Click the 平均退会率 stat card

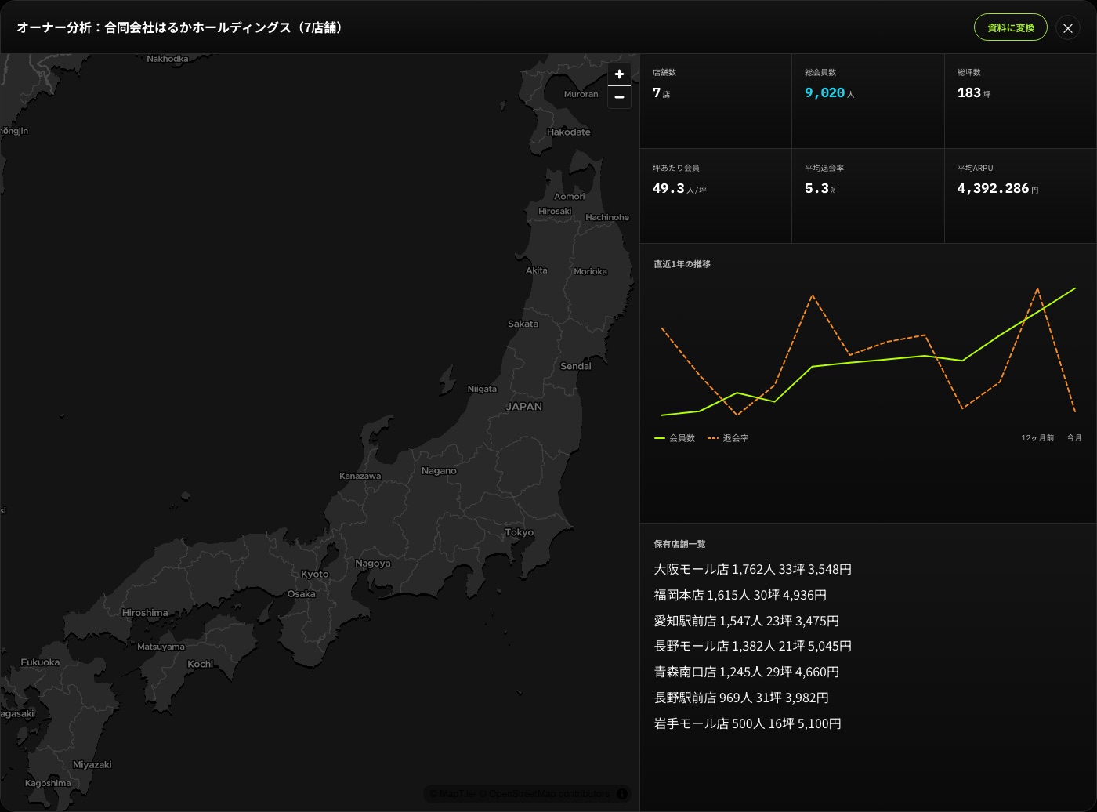click(x=868, y=196)
